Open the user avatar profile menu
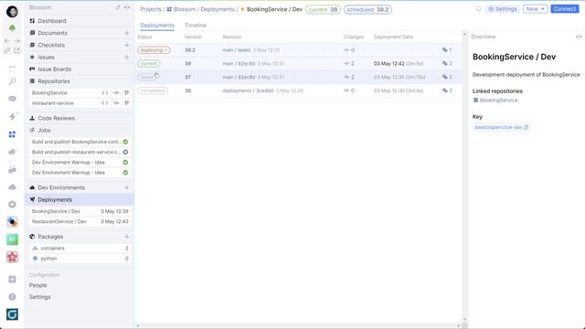 pyautogui.click(x=12, y=12)
